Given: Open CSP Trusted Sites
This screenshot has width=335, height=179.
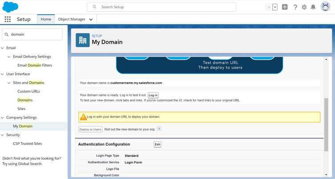Looking at the screenshot, I should 27,143.
